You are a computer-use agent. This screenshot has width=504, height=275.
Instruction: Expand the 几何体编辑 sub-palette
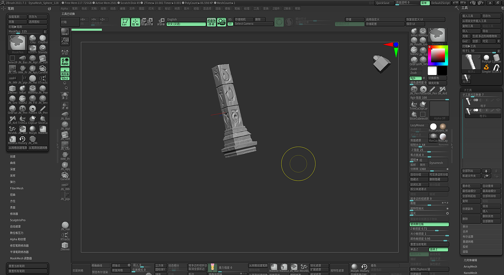pos(470,260)
